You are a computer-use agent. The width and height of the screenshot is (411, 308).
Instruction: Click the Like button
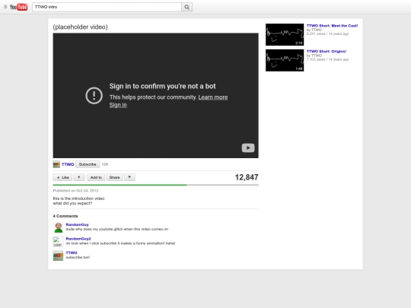tap(62, 177)
